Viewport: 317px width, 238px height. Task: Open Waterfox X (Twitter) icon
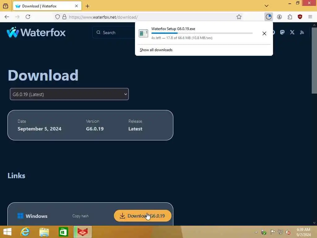[292, 32]
